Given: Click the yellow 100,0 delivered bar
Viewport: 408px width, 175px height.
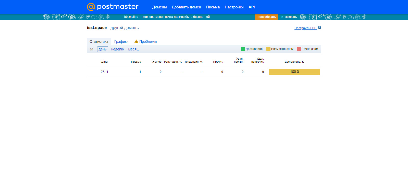Looking at the screenshot, I should (x=294, y=72).
